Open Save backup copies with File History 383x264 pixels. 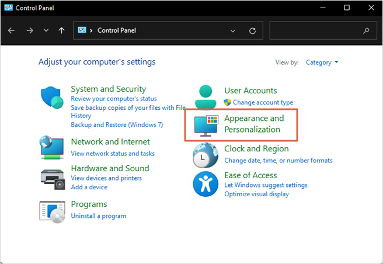(128, 112)
